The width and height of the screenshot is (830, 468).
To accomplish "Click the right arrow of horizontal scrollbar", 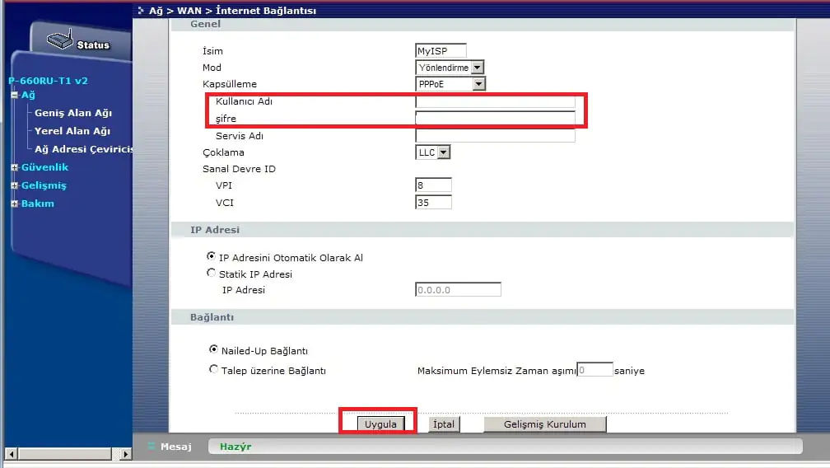I will [126, 454].
